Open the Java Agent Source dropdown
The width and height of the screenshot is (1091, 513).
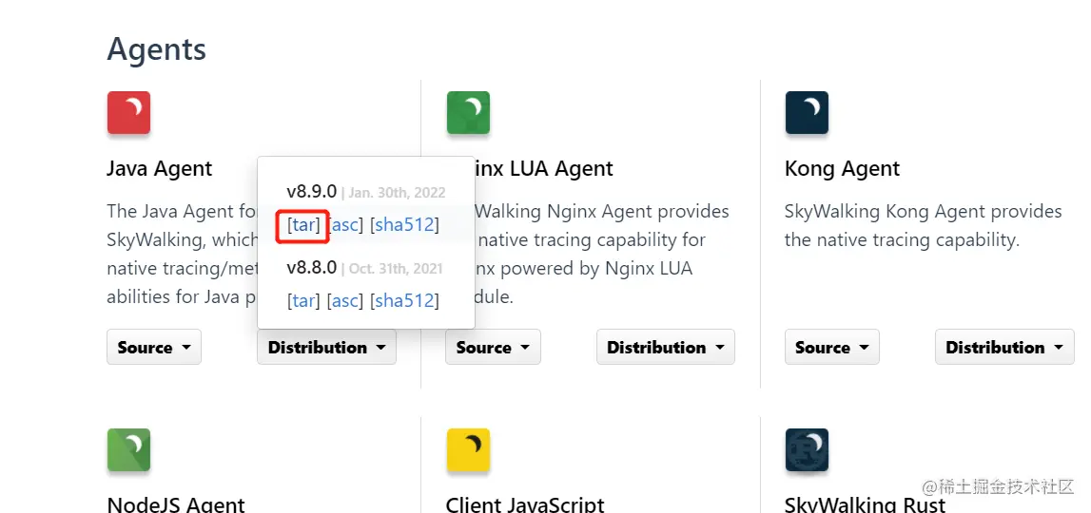154,347
